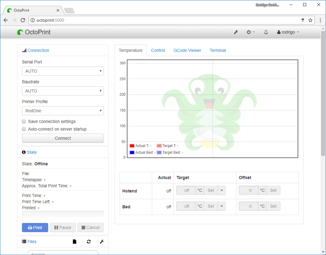Toggle Target T light red legend swatch
The image size is (326, 255).
pyautogui.click(x=159, y=146)
